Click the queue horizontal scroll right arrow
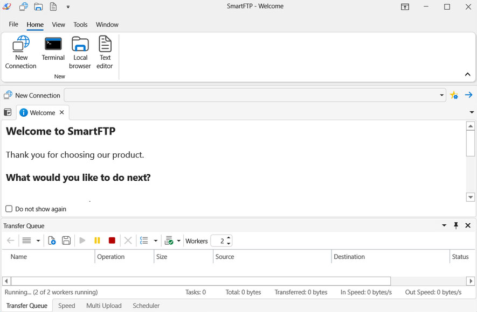The height and width of the screenshot is (312, 477). 471,281
